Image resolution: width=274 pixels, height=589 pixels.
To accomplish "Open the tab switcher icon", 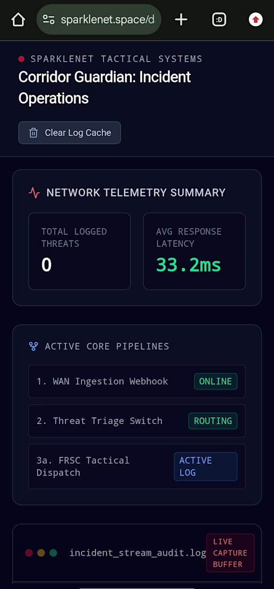I will pyautogui.click(x=219, y=19).
